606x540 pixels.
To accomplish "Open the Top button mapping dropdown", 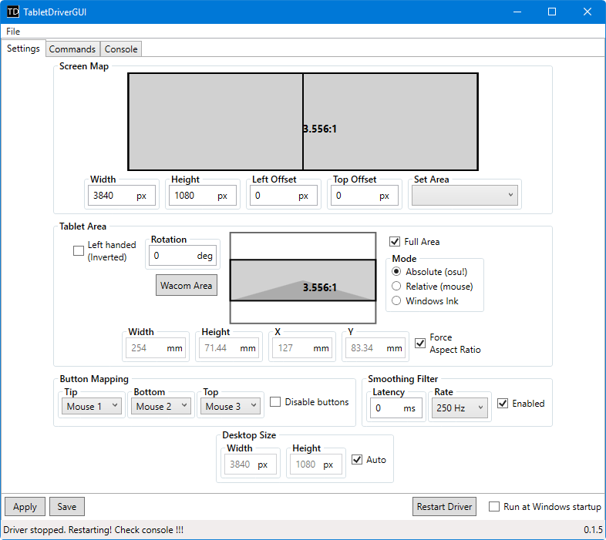I will coord(231,406).
